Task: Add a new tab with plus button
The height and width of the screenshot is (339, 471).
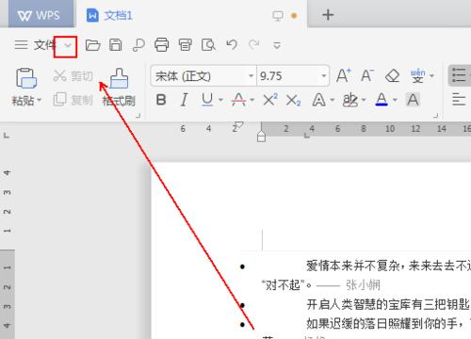Action: [328, 15]
